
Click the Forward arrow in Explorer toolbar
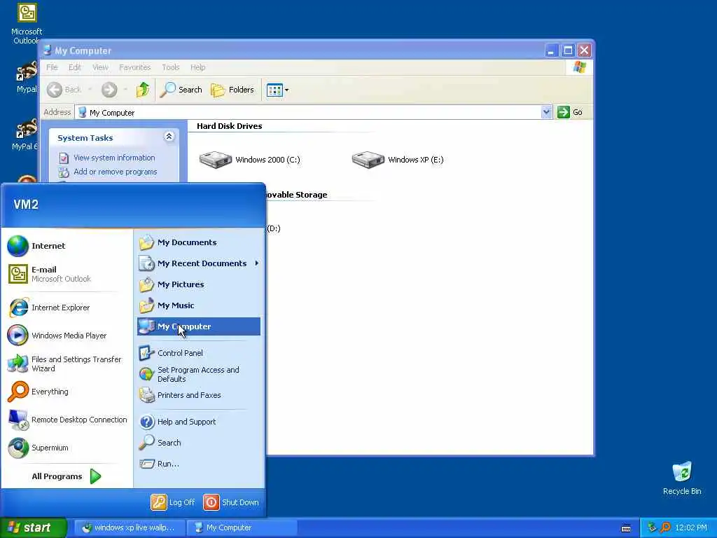(x=109, y=90)
